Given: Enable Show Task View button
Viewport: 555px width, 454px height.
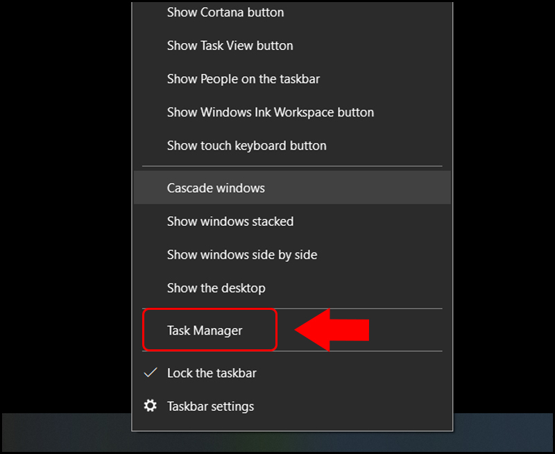Looking at the screenshot, I should (230, 46).
